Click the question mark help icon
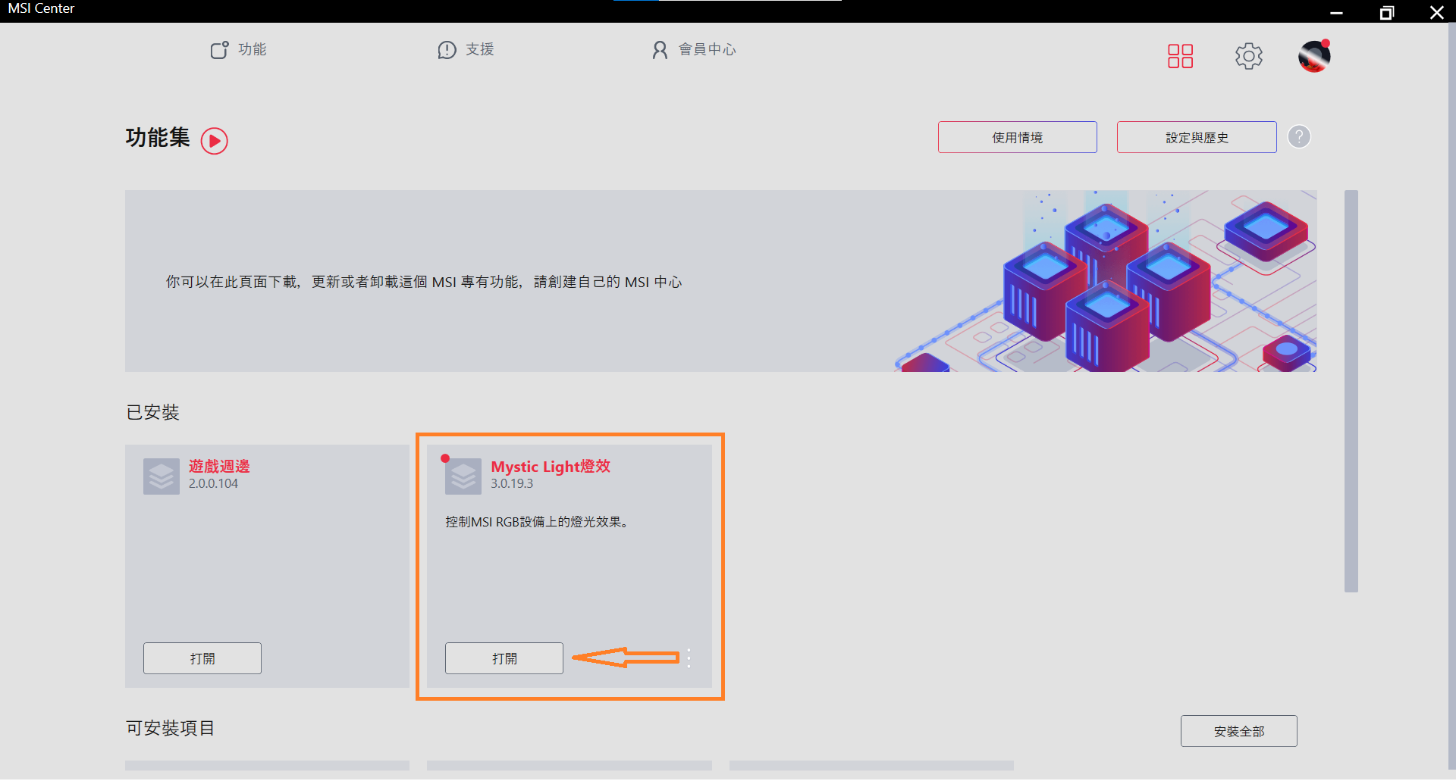Viewport: 1456px width, 781px height. 1299,137
